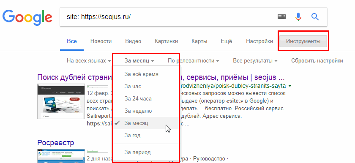Click the first result's page thumbnail
The height and width of the screenshot is (163, 355).
click(x=61, y=101)
